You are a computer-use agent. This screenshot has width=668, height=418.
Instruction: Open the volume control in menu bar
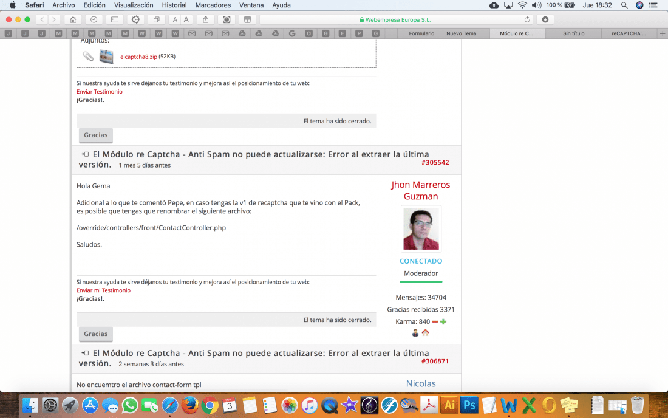click(x=536, y=5)
